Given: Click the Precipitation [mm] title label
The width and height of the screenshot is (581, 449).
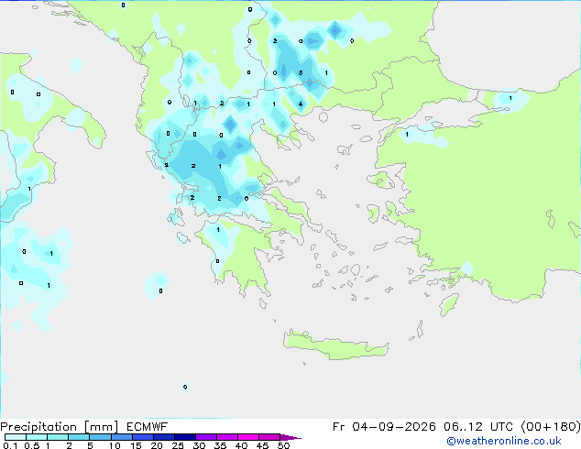Looking at the screenshot, I should (59, 427).
